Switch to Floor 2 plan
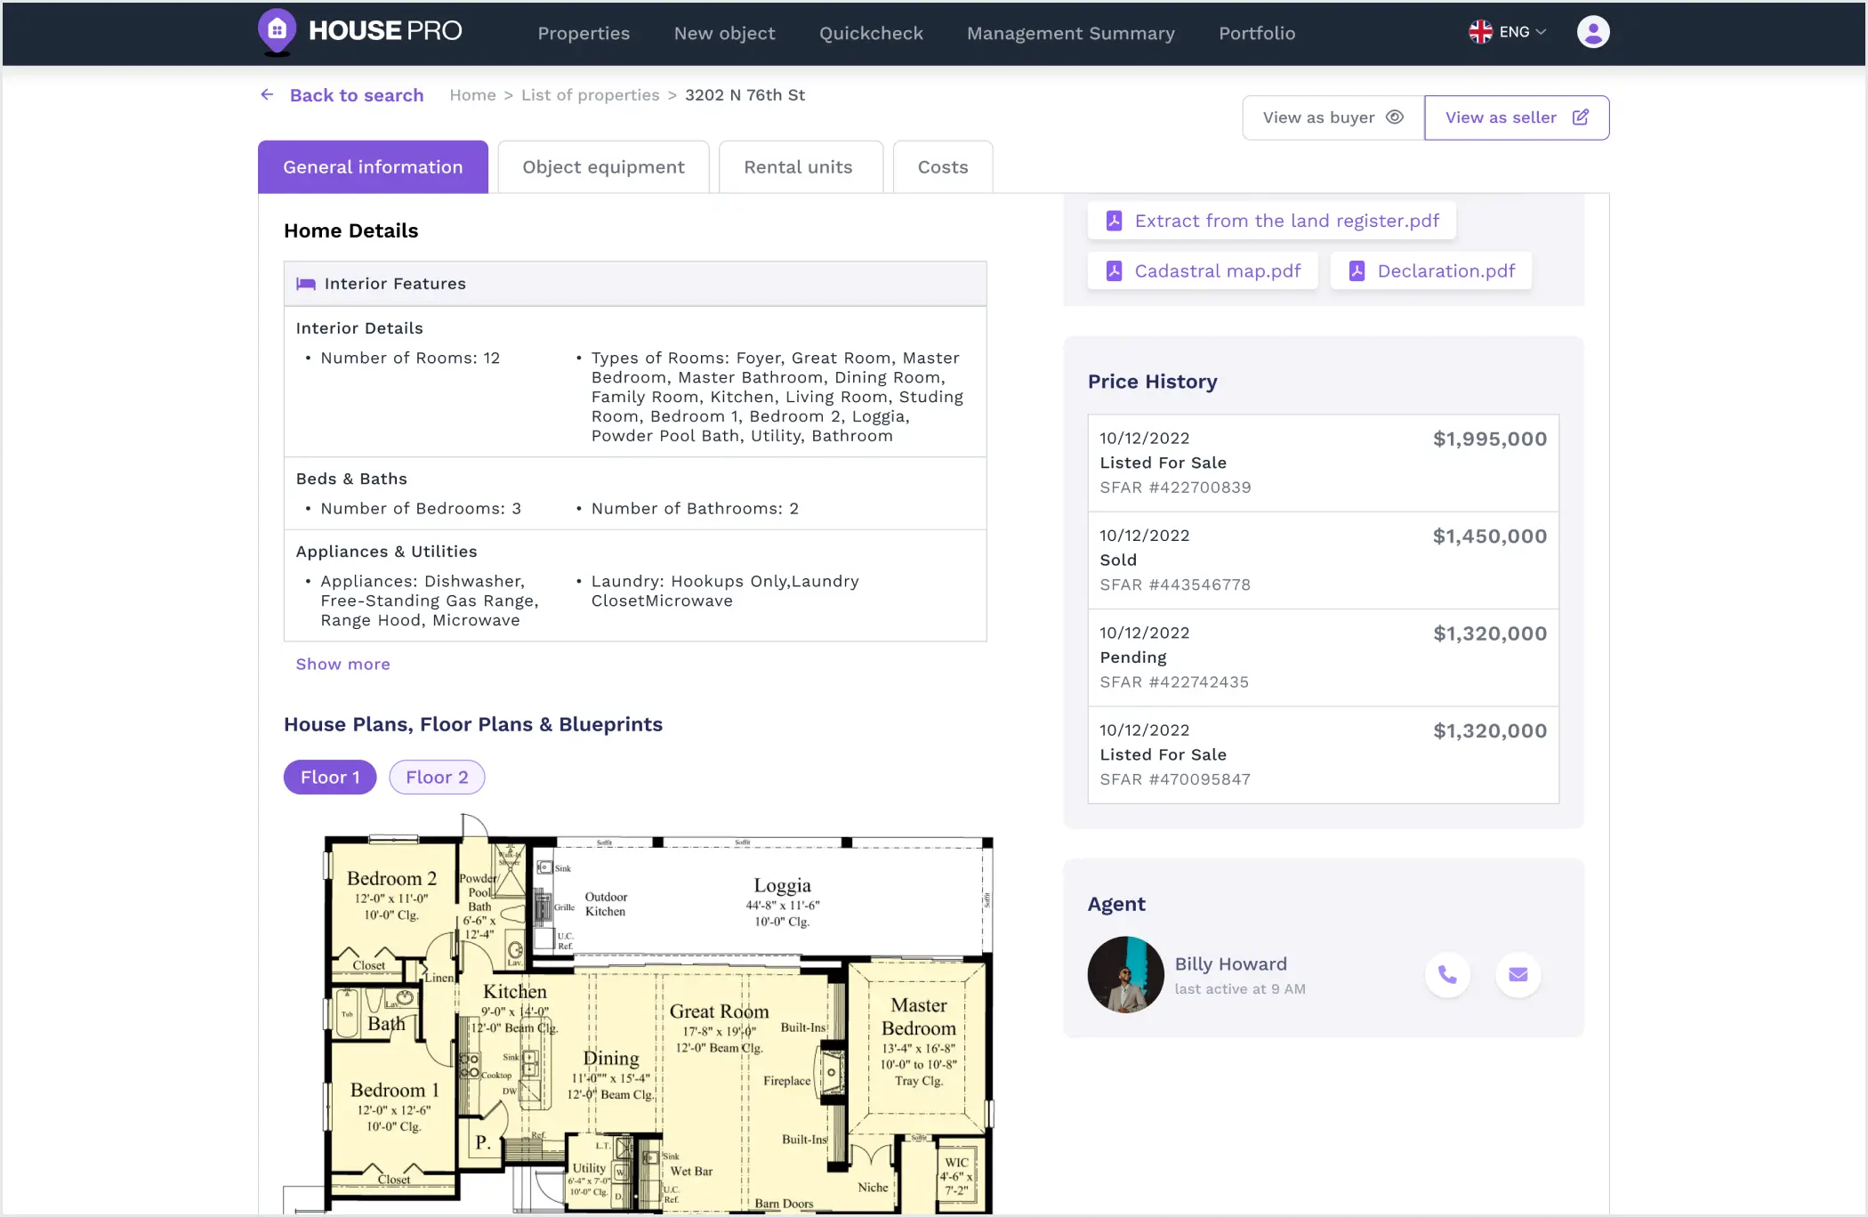Screen dimensions: 1868x1217 click(436, 777)
